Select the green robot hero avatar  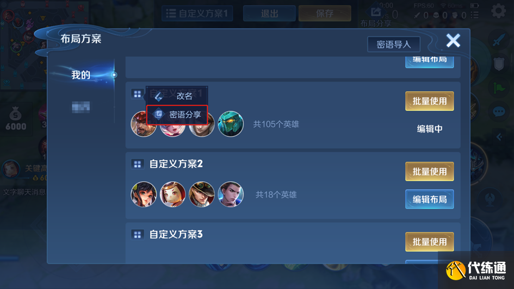tap(231, 124)
